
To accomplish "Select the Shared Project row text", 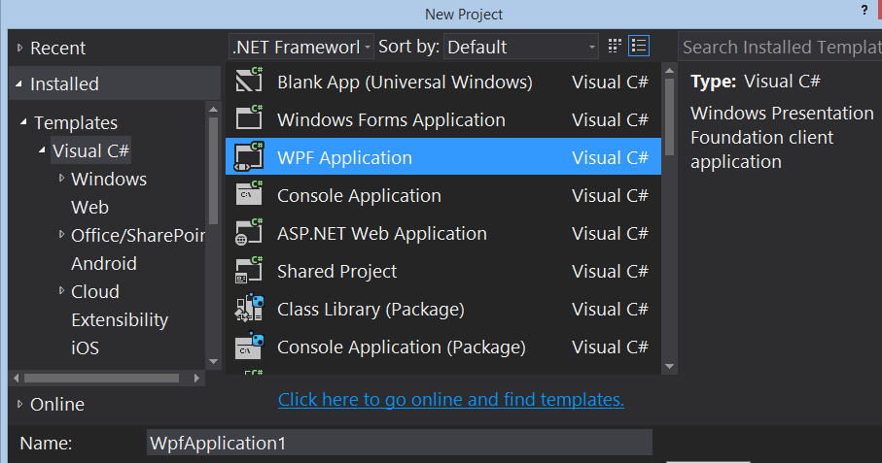I will [x=336, y=271].
